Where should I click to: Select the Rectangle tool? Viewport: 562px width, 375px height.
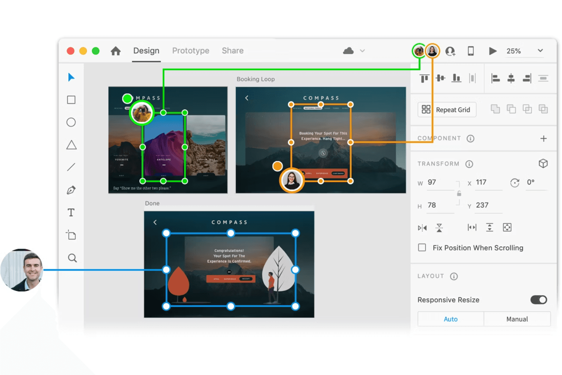[x=71, y=100]
